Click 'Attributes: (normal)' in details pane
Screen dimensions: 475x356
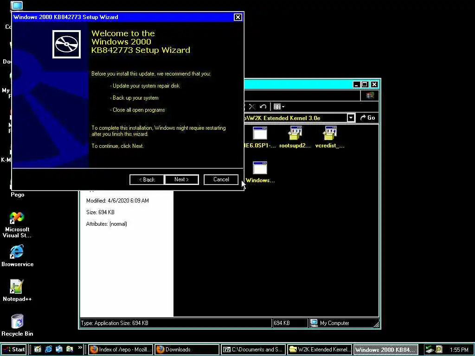click(x=106, y=224)
